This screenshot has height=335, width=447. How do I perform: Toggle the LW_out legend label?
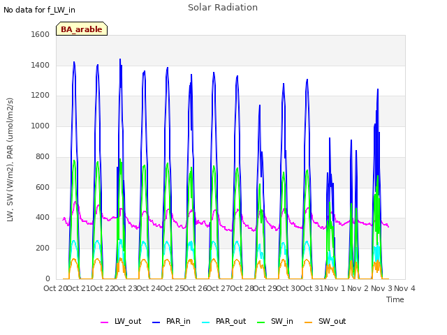[128, 321]
